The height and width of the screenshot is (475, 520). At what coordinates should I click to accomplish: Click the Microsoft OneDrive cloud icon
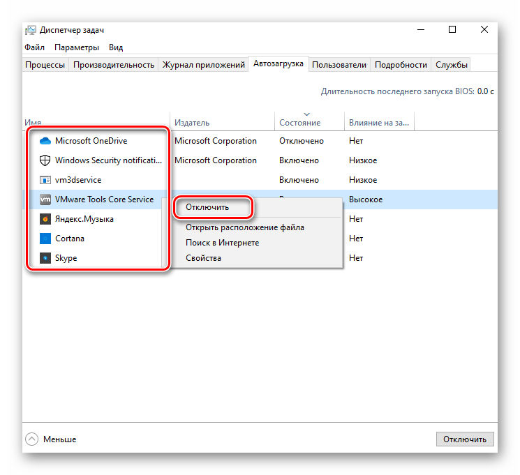pyautogui.click(x=45, y=141)
